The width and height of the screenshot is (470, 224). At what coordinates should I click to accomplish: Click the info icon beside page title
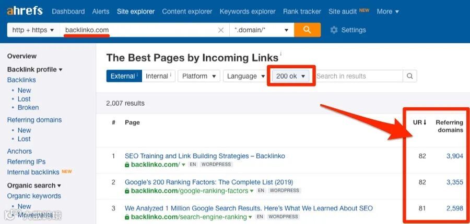pyautogui.click(x=281, y=54)
